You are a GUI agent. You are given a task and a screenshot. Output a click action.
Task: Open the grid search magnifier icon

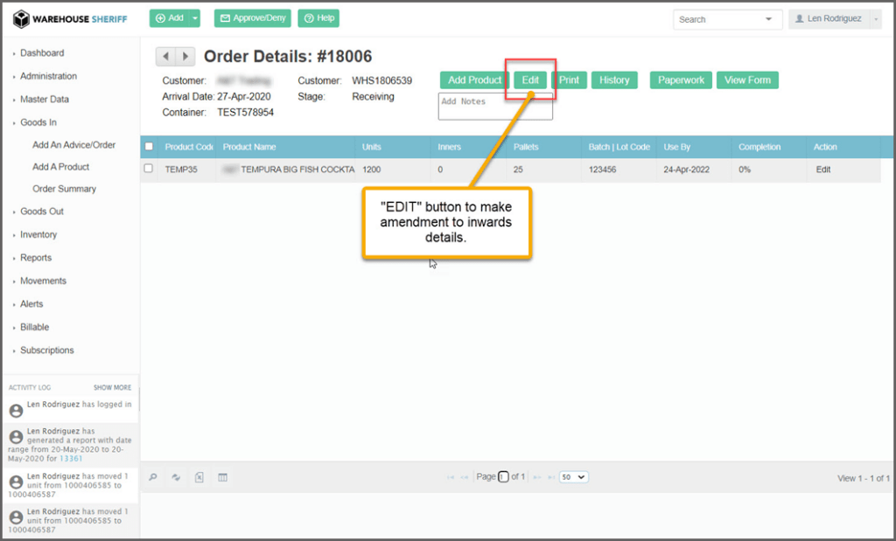coord(153,477)
